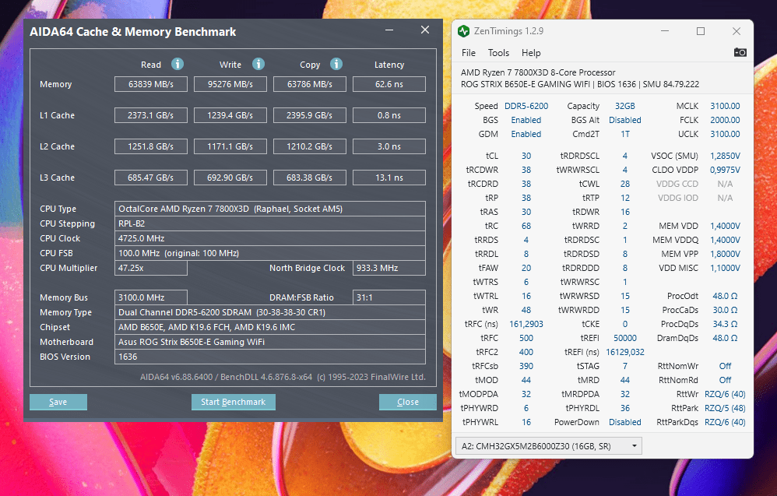Click the tWR value 48

coord(526,310)
